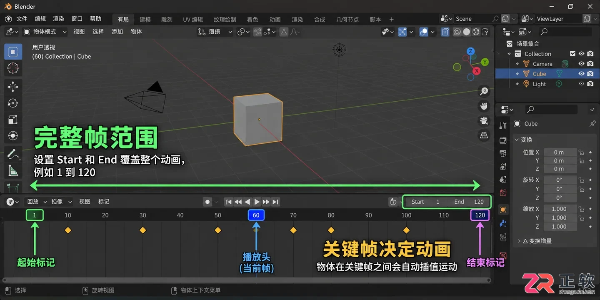Switch to the 建模 workspace tab

coord(145,19)
